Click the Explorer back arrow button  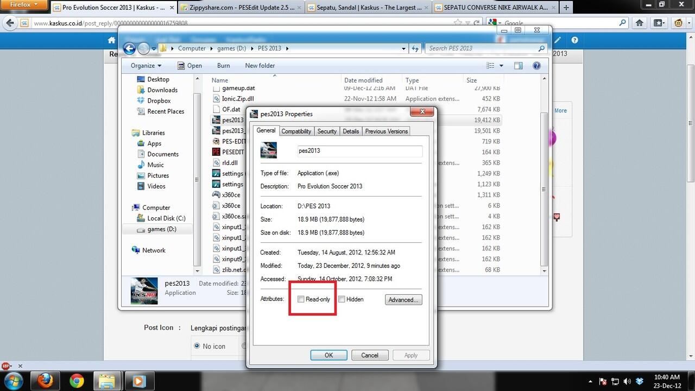(129, 48)
